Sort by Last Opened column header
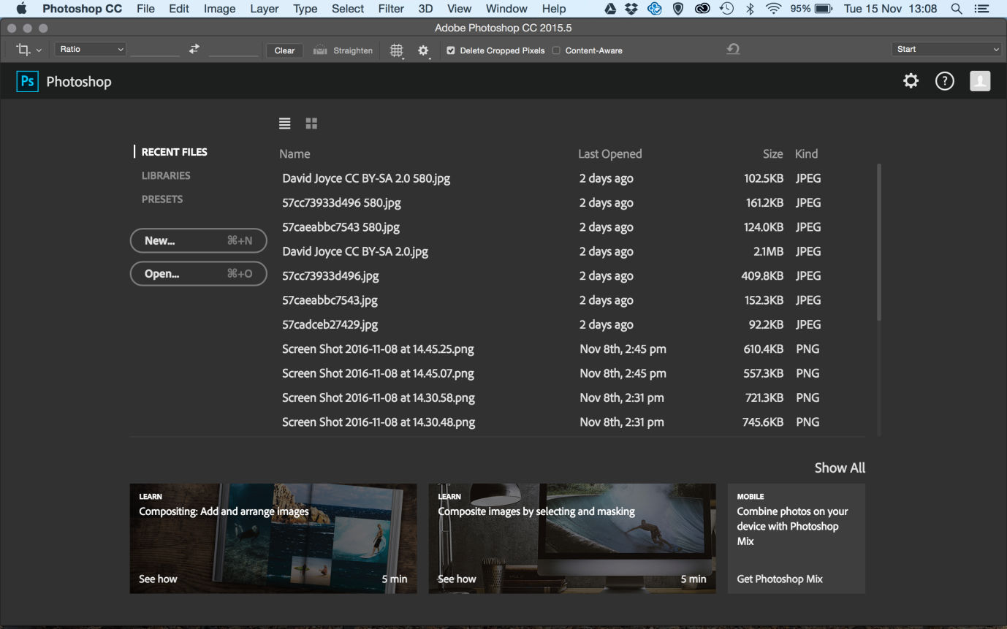The width and height of the screenshot is (1007, 629). coord(610,154)
